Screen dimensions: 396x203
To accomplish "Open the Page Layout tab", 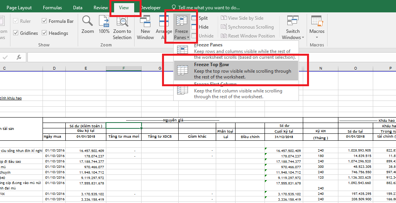I will pyautogui.click(x=19, y=8).
